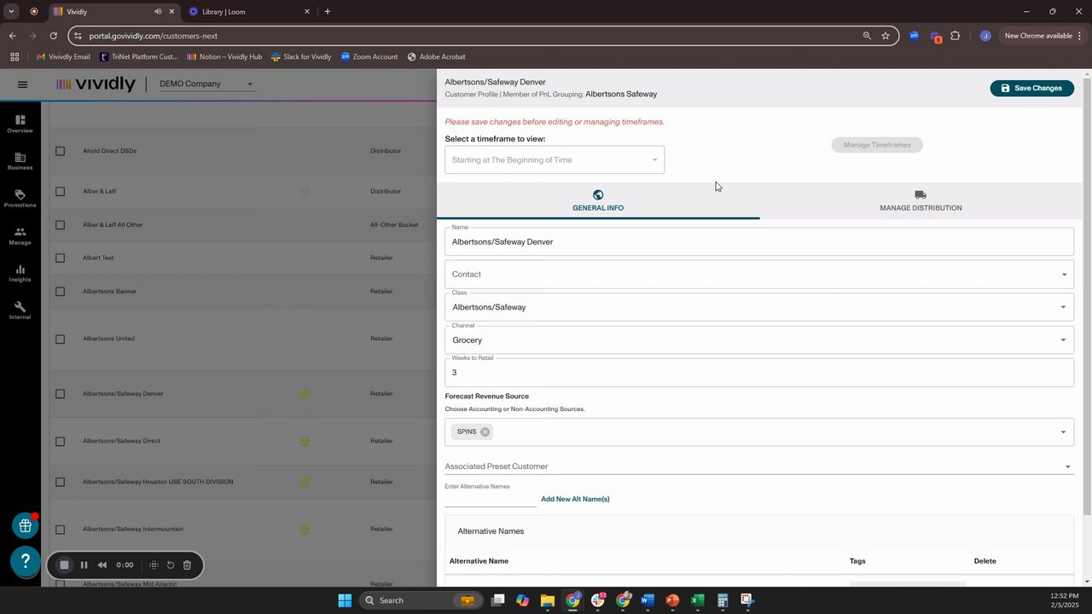This screenshot has width=1092, height=614.
Task: Launch Word from the taskbar
Action: (648, 600)
